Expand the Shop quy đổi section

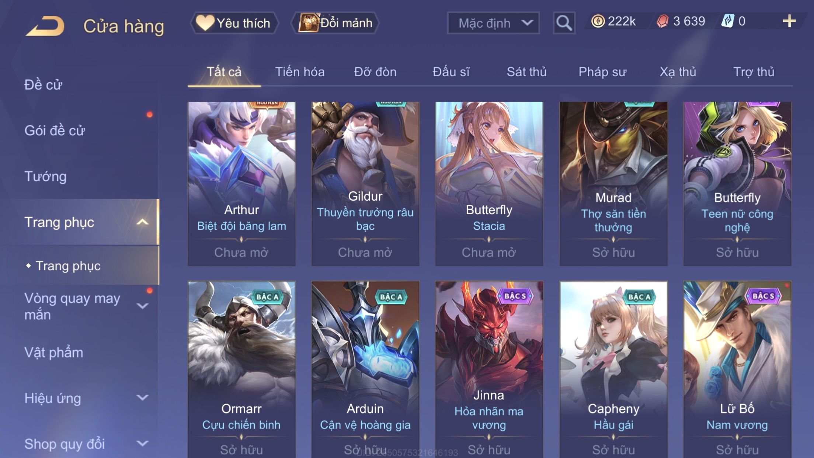pyautogui.click(x=142, y=443)
